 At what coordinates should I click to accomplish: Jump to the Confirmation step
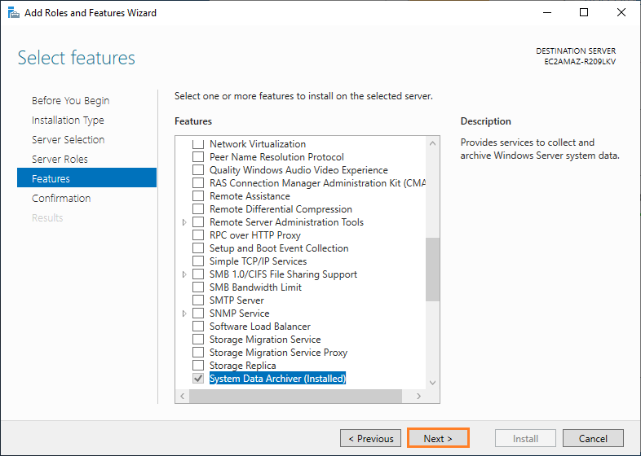point(61,199)
